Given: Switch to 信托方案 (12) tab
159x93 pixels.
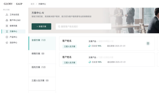Looking at the screenshot, I should (42, 70).
